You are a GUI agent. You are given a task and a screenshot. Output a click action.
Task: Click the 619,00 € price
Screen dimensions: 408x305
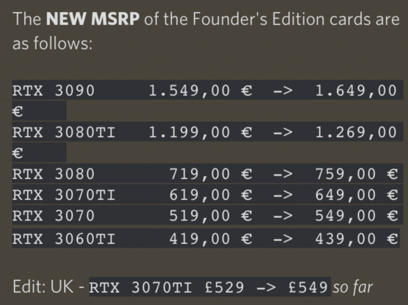pyautogui.click(x=211, y=195)
